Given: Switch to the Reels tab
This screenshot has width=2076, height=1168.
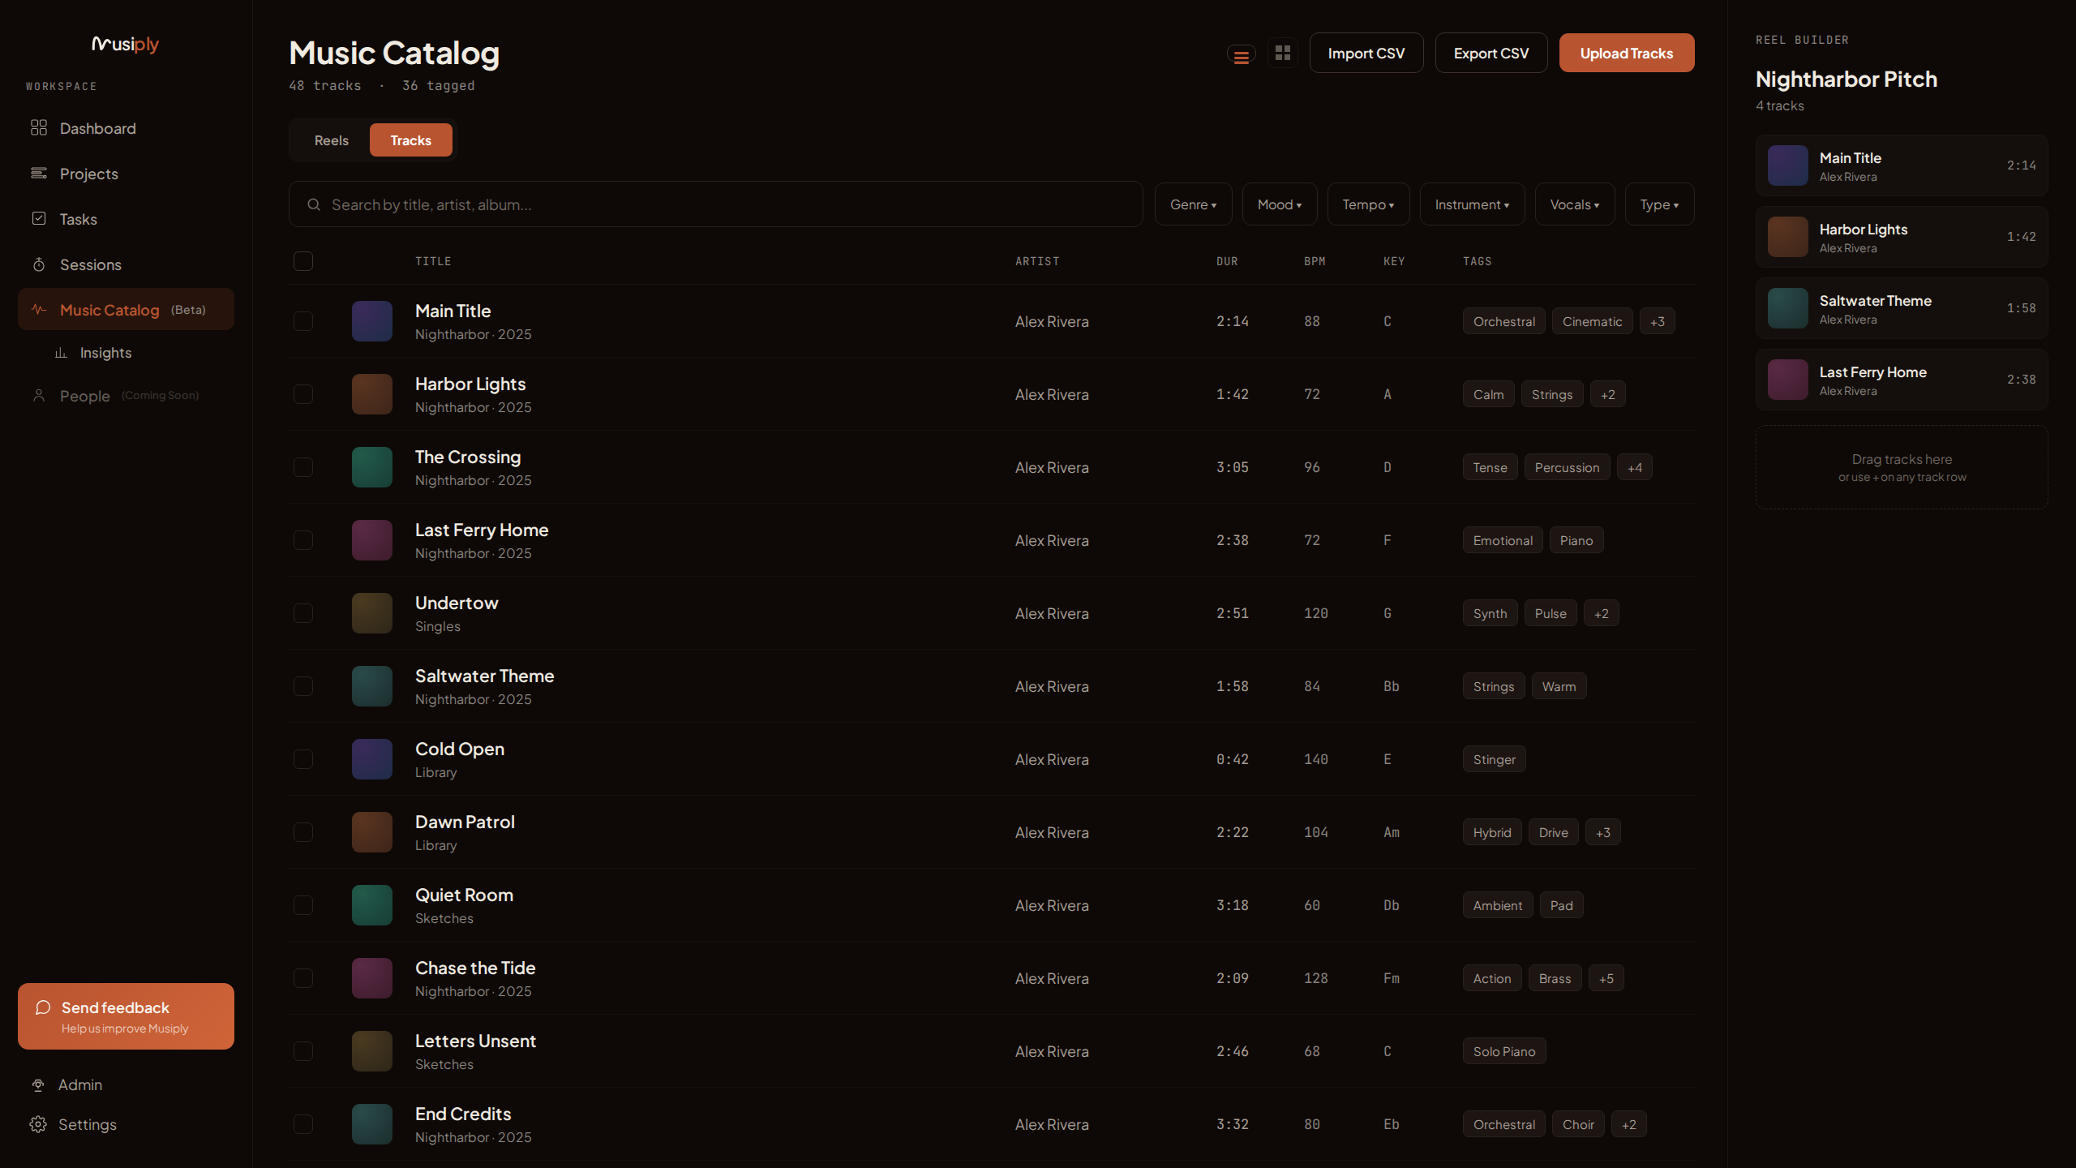Looking at the screenshot, I should 332,140.
